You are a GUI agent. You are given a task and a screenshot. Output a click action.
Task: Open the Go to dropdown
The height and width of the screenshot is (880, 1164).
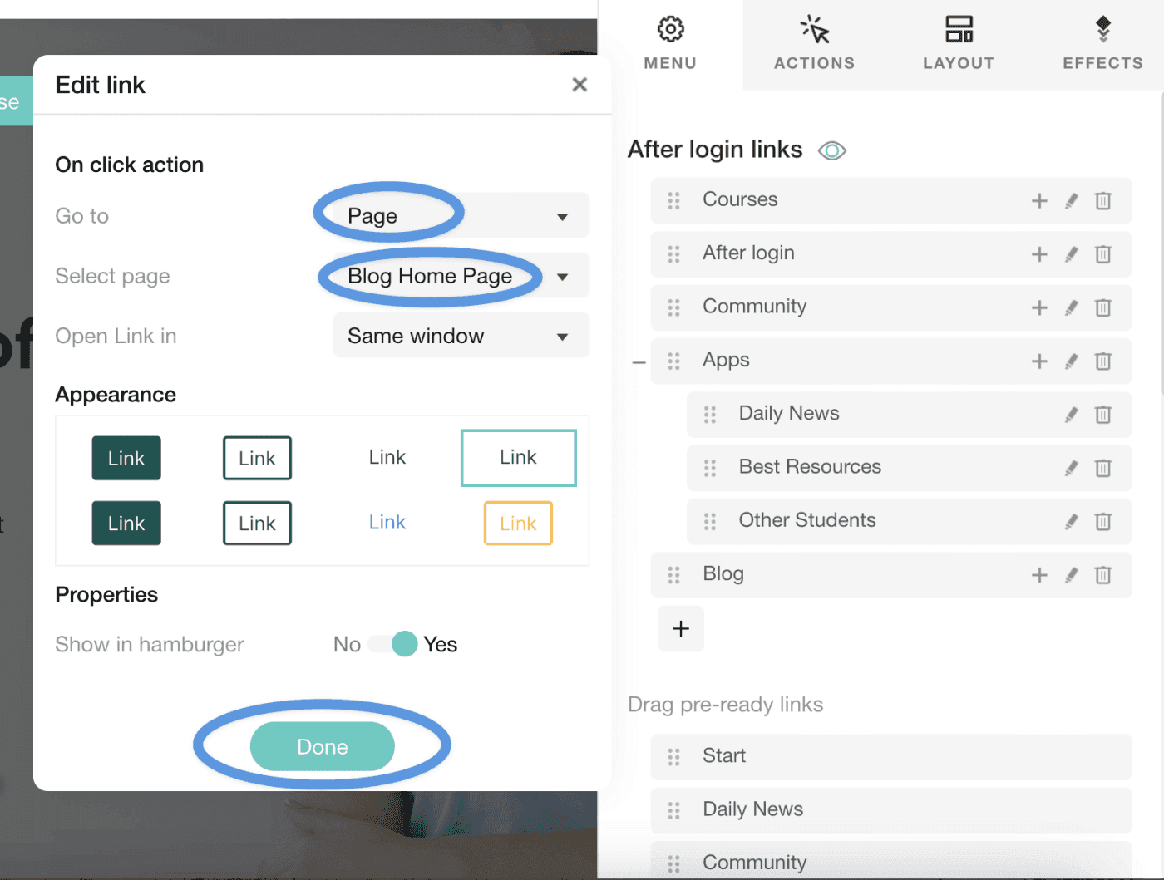461,216
